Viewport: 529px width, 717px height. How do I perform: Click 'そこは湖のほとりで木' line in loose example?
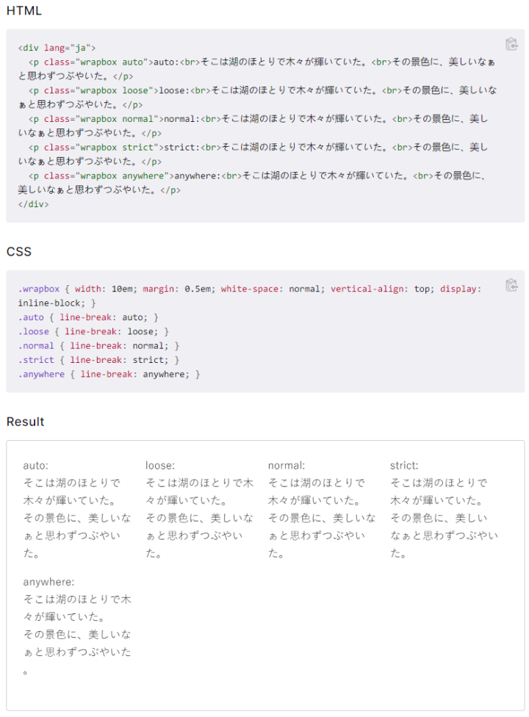(x=199, y=483)
